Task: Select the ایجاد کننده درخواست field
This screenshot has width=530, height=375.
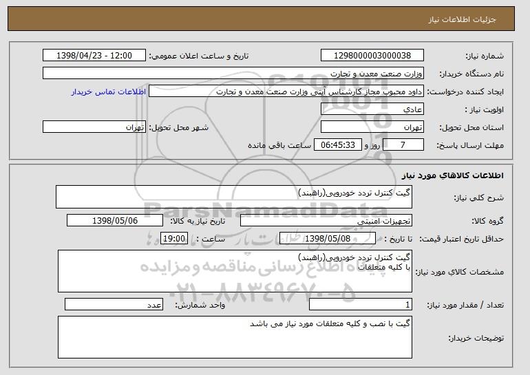Action: tap(286, 92)
